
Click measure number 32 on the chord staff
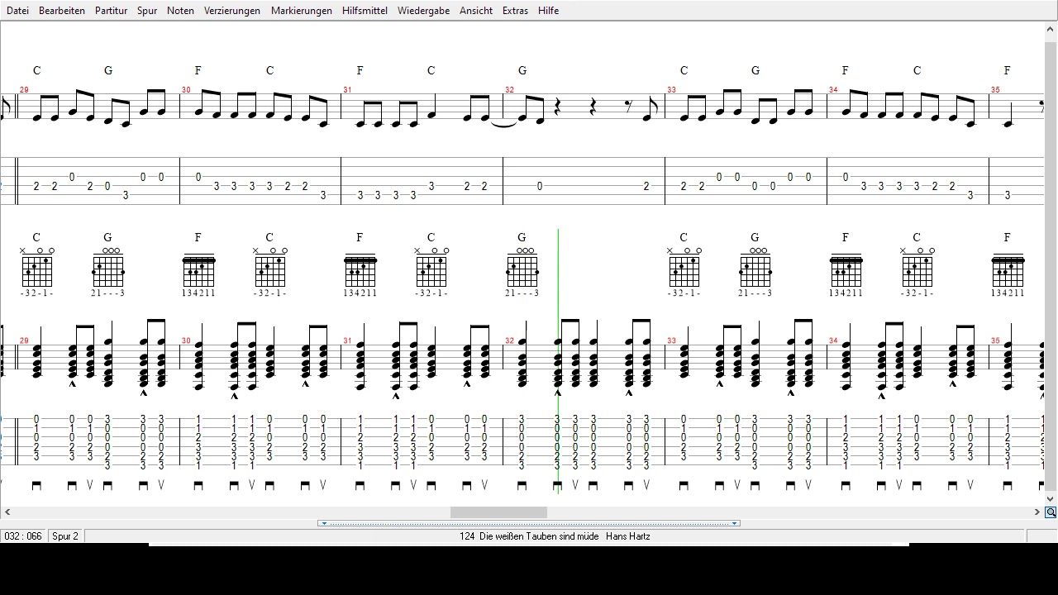pos(510,340)
